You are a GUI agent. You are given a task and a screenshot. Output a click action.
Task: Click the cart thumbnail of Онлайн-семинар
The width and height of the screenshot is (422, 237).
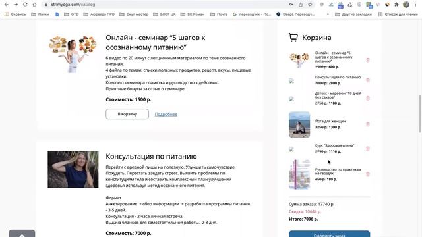299,60
